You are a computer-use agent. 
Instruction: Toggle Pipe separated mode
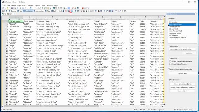(48, 11)
